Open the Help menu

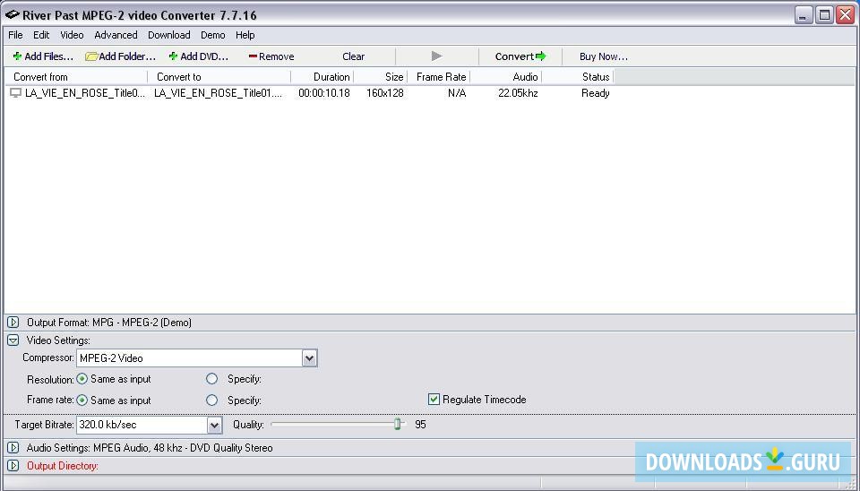(x=245, y=35)
